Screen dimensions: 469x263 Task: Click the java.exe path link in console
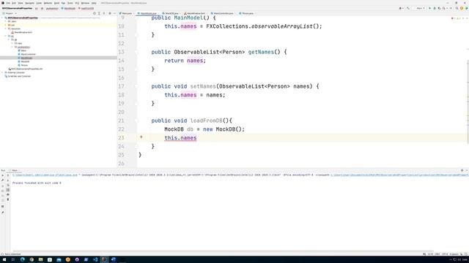(45, 175)
